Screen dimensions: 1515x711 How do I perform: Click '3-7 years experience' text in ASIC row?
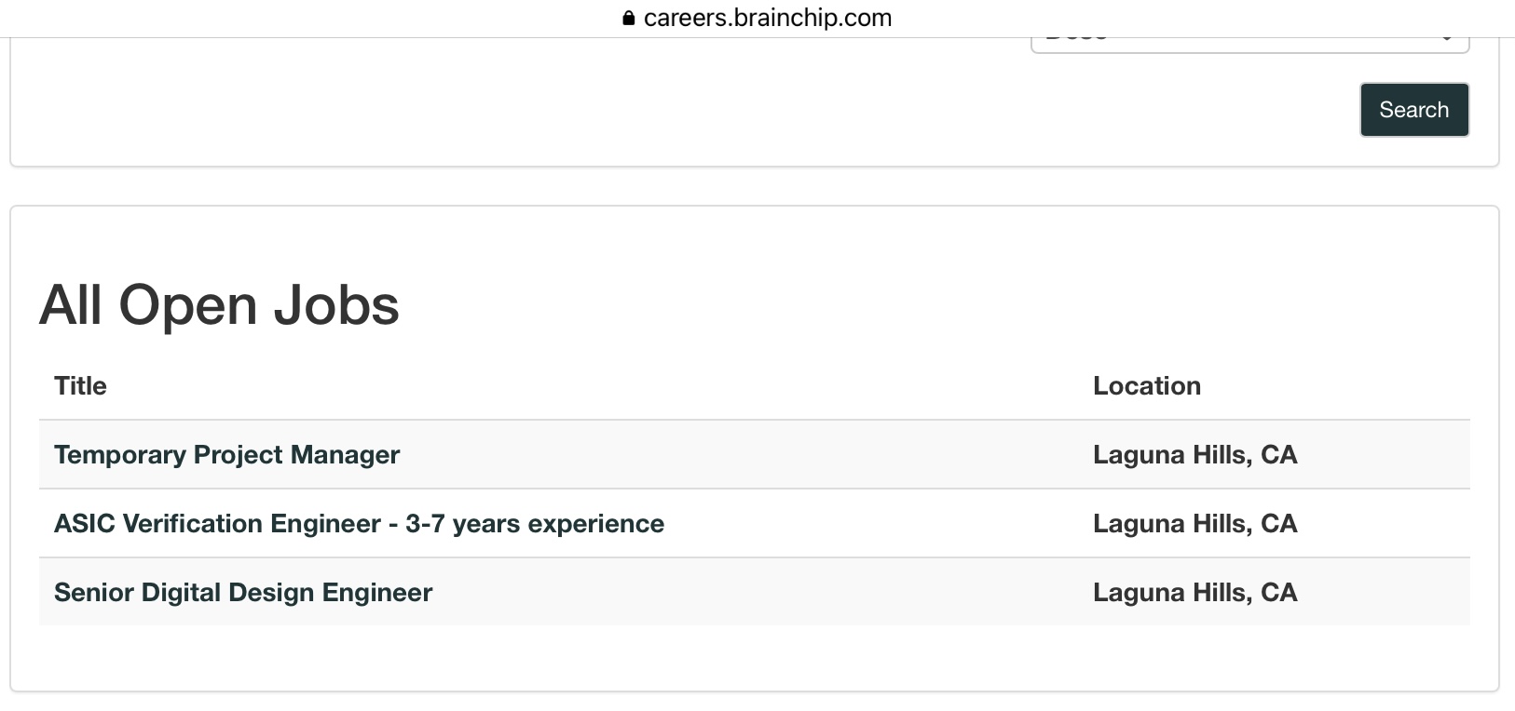(x=535, y=524)
